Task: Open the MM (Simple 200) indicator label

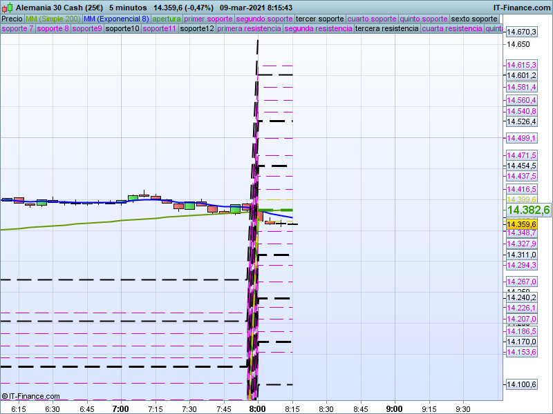Action: pos(53,19)
